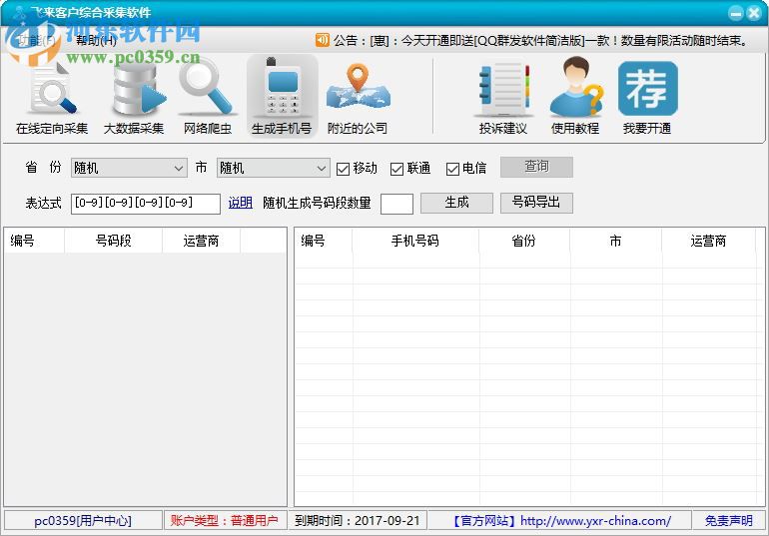This screenshot has width=769, height=536.
Task: Open the 帮助(H) menu
Action: (96, 41)
